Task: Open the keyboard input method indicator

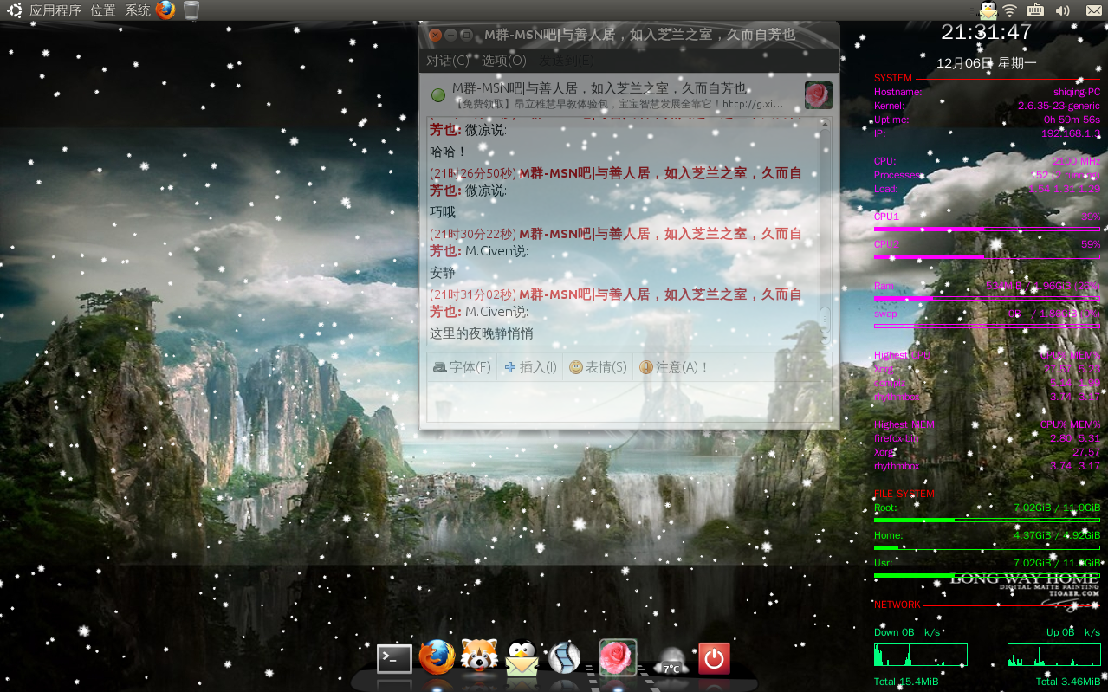Action: pyautogui.click(x=1035, y=10)
